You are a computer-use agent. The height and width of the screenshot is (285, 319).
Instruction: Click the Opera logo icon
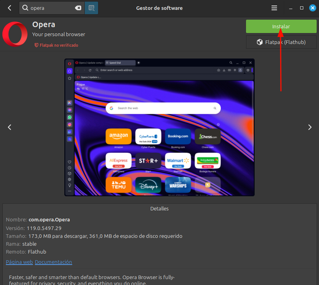point(15,34)
